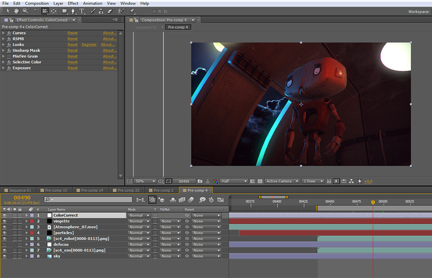Select the Puppet Pin tool
The width and height of the screenshot is (432, 278).
[132, 11]
